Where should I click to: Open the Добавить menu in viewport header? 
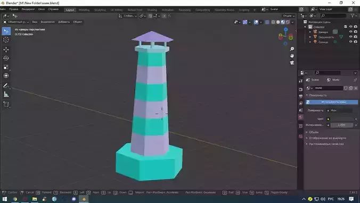(x=64, y=22)
